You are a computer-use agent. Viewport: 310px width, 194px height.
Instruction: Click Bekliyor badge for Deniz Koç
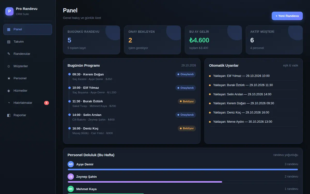[187, 128]
